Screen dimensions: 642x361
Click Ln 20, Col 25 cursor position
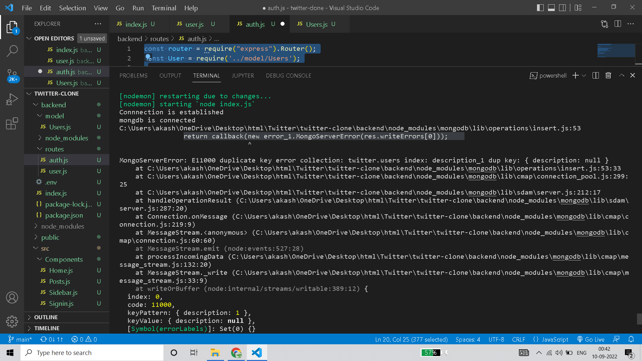click(411, 339)
